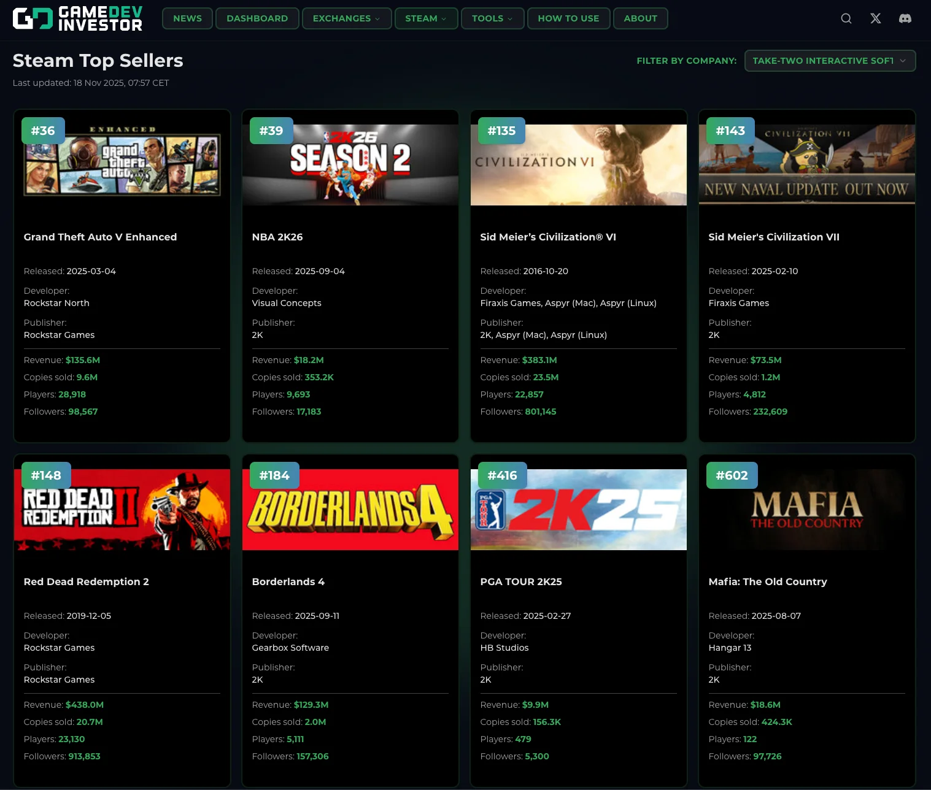Click the NBA 2K26 Season 2 banner

350,164
